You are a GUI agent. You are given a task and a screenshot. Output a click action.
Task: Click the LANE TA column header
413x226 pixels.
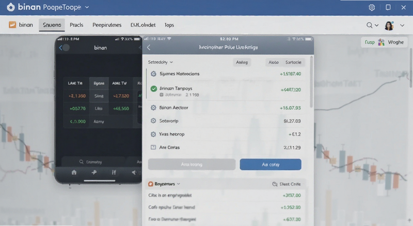(75, 83)
